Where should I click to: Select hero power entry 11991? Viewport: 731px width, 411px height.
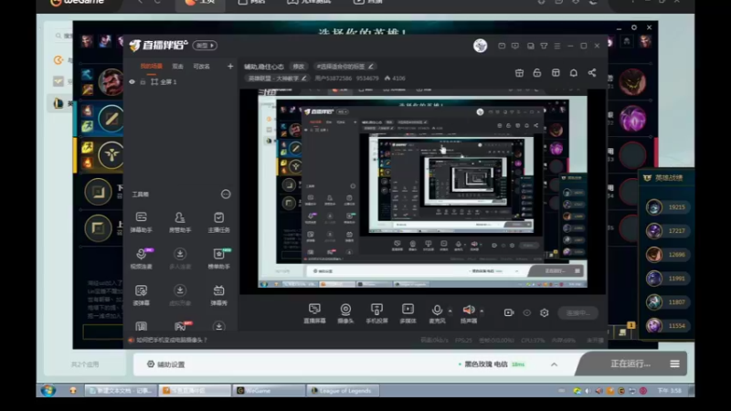(666, 279)
